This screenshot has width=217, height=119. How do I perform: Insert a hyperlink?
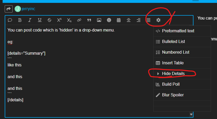pos(79,20)
